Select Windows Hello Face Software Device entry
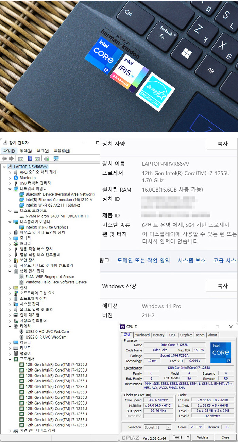 pos(56,282)
